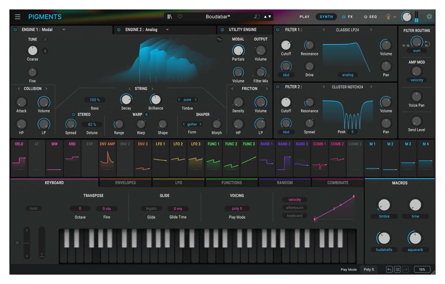
Task: Click the randomizer dice icon next to preset name
Action: pos(257,17)
